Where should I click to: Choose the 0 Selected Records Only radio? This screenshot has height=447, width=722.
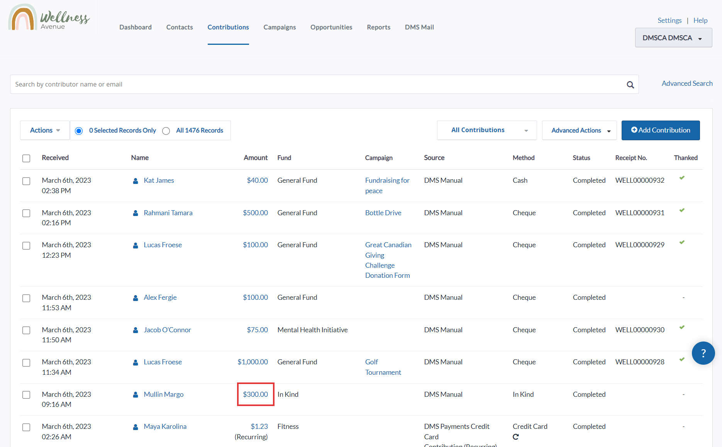click(x=79, y=131)
